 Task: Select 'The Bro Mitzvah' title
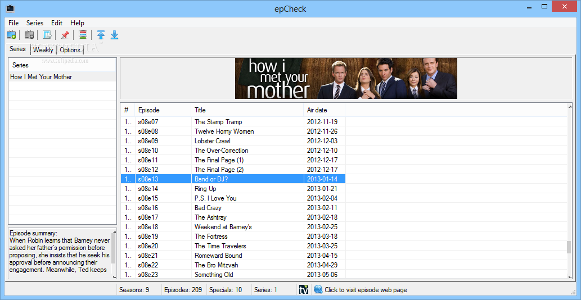pyautogui.click(x=216, y=265)
